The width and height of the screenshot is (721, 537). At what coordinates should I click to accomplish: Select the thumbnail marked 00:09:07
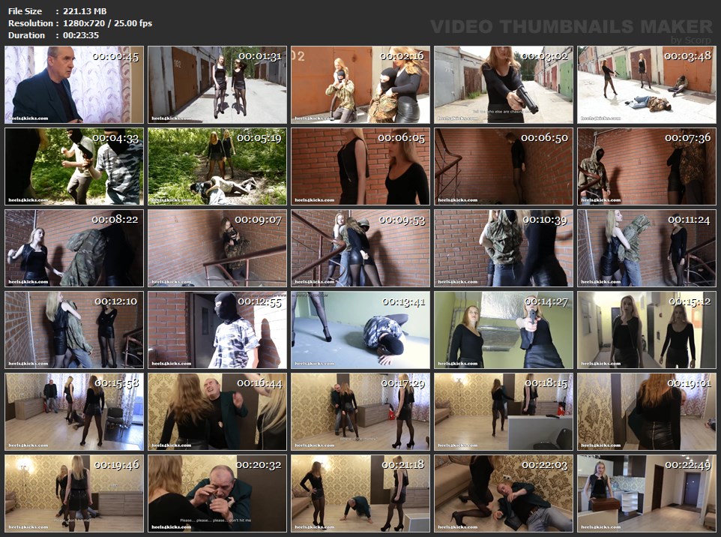pyautogui.click(x=217, y=248)
